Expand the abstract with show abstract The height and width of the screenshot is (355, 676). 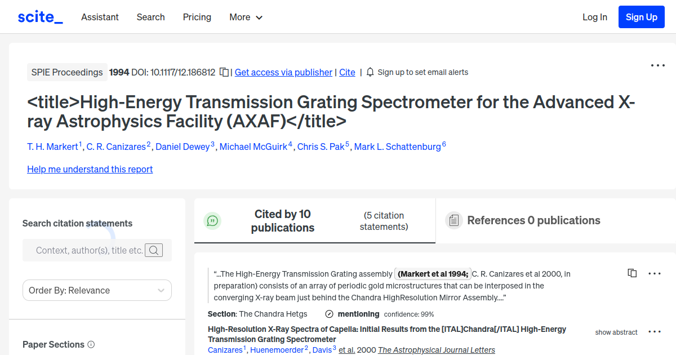coord(616,332)
